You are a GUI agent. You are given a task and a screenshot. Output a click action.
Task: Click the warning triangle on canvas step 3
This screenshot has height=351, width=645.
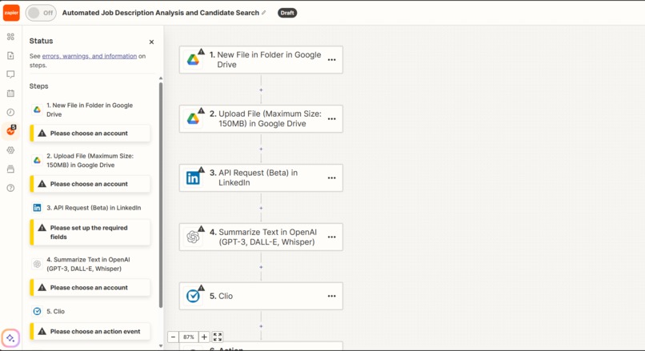pos(201,170)
